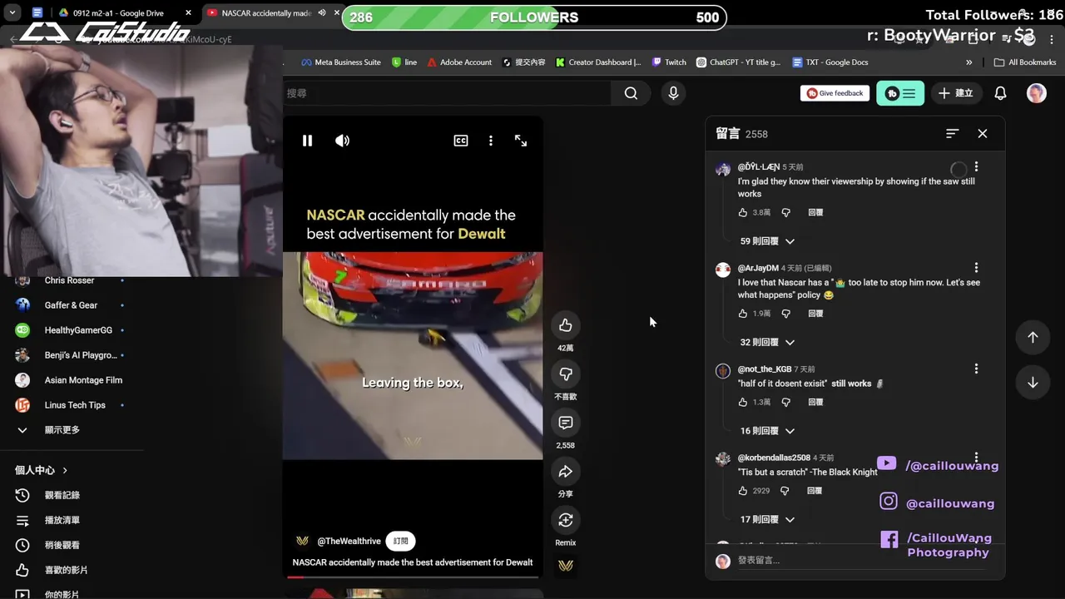Expand 16 replies thread
1065x599 pixels.
[767, 431]
